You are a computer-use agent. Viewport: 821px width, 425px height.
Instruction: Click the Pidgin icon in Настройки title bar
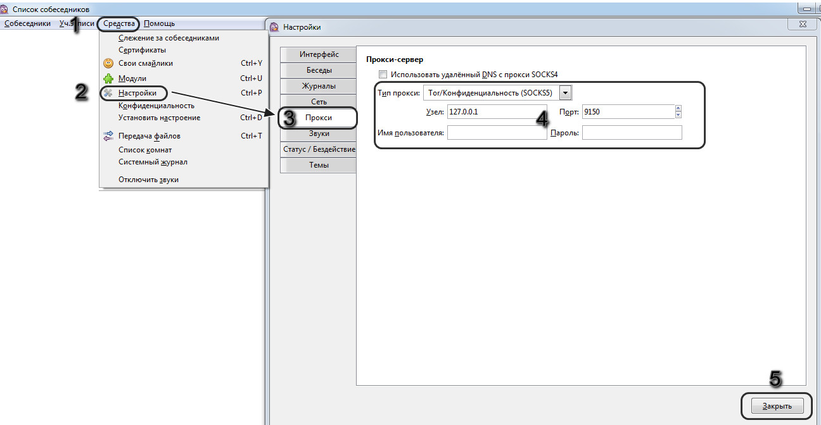(x=274, y=27)
